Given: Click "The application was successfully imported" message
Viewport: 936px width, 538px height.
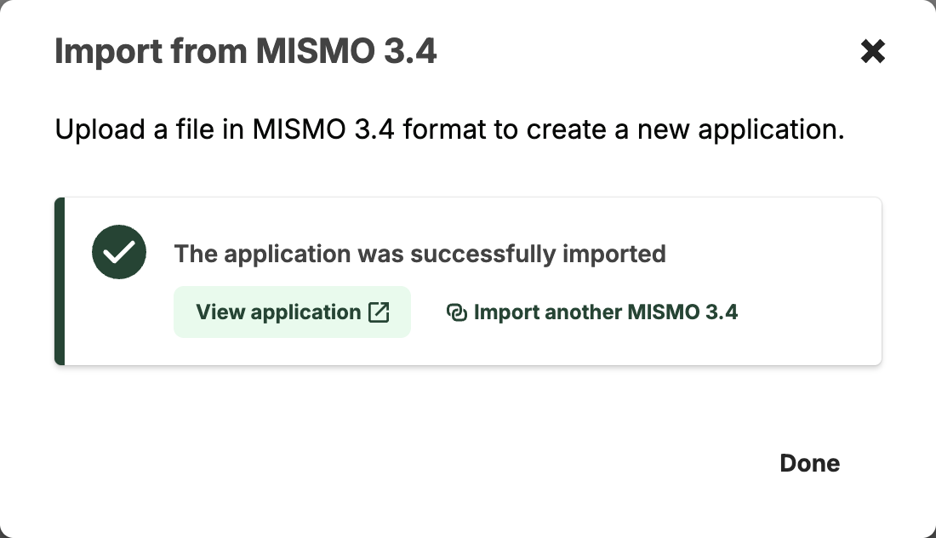Looking at the screenshot, I should click(419, 254).
